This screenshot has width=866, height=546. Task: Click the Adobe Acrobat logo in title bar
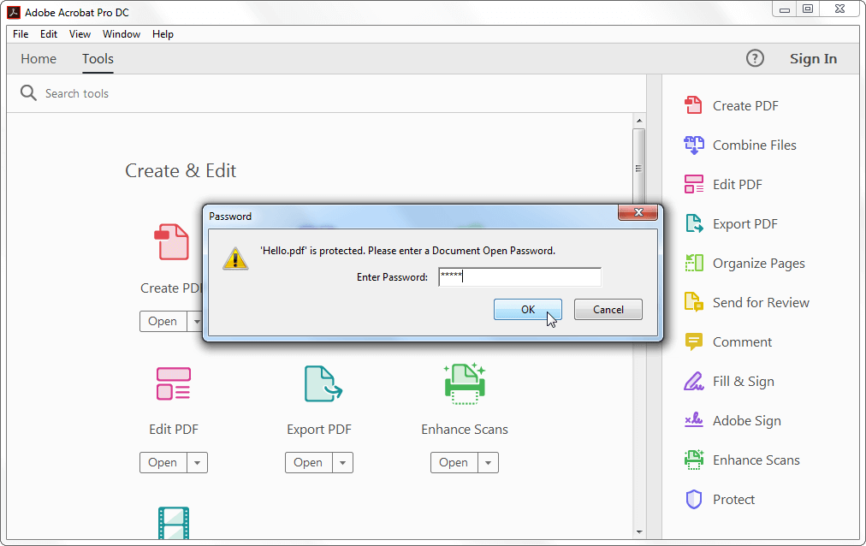point(14,12)
